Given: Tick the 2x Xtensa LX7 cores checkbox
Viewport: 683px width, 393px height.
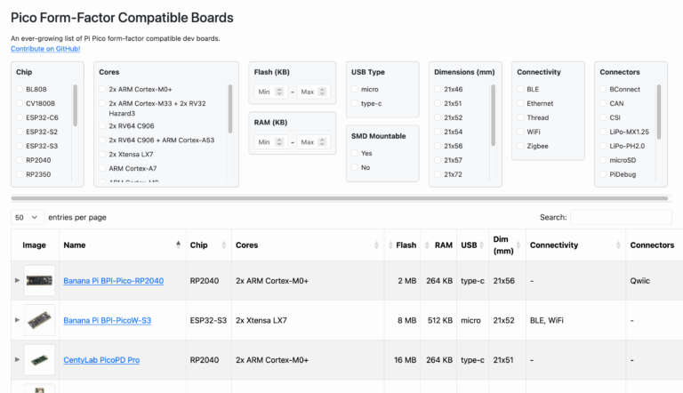Looking at the screenshot, I should (x=102, y=154).
